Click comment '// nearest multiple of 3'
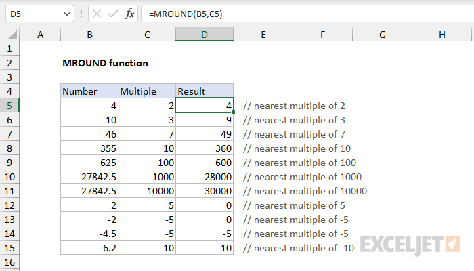The width and height of the screenshot is (474, 271). coord(294,120)
